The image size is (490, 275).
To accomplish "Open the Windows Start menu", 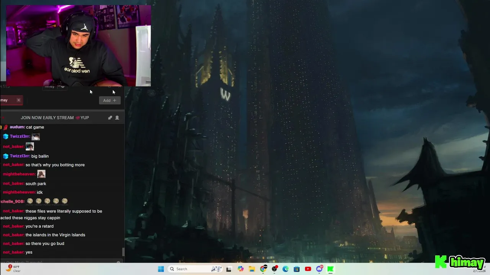I will click(161, 269).
